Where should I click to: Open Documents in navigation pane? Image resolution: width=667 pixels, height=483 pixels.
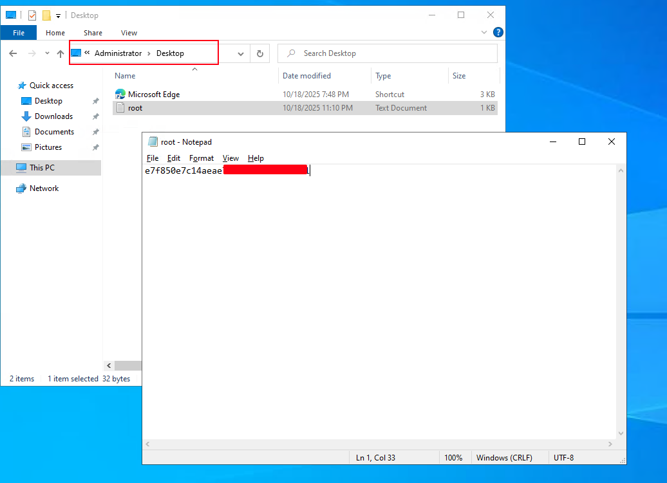(54, 132)
